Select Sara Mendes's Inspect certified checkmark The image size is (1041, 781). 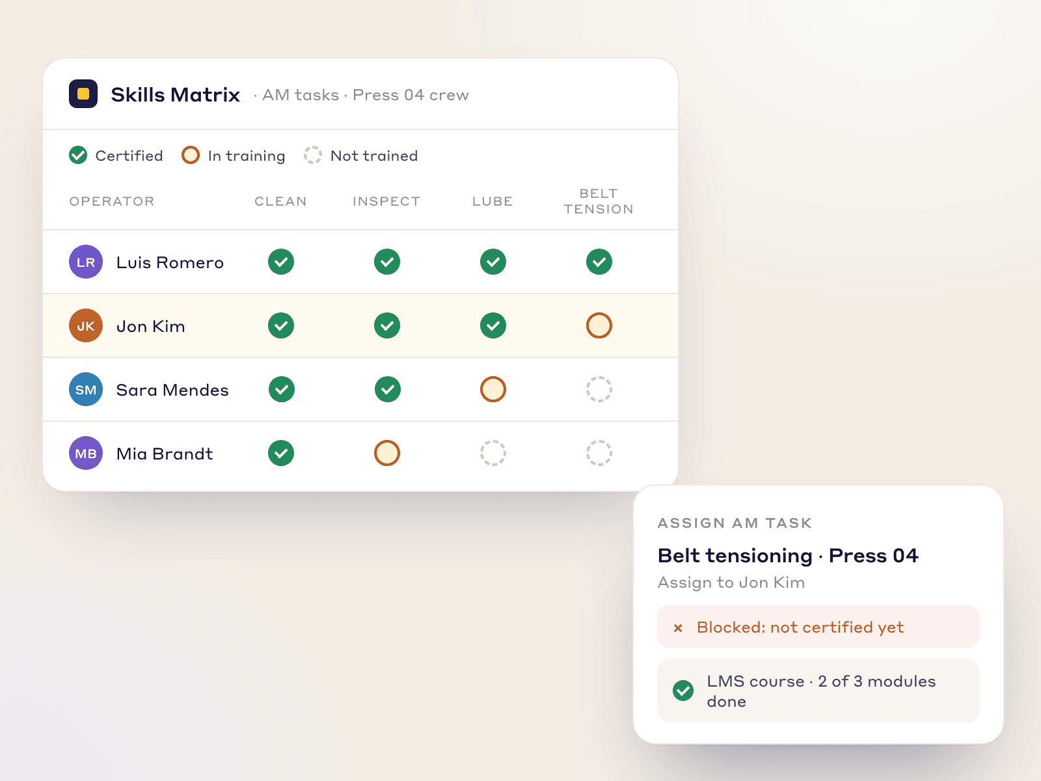click(x=388, y=389)
